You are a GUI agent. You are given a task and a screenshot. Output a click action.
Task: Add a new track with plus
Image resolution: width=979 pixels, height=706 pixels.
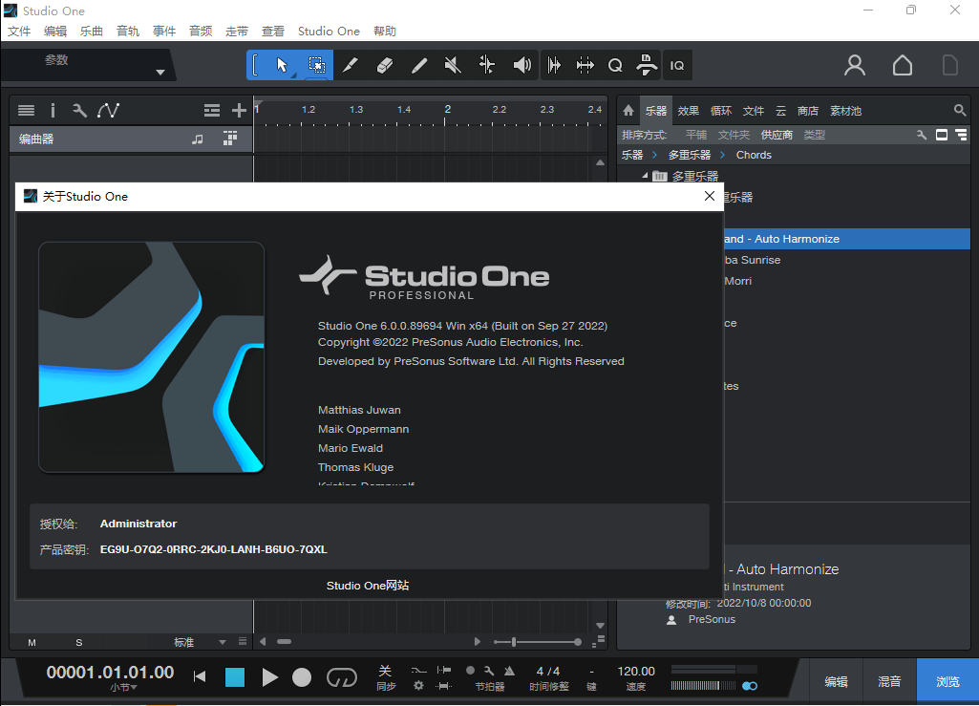coord(239,111)
